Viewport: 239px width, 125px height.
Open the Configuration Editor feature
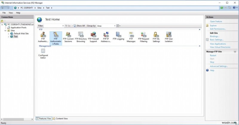pos(43,53)
